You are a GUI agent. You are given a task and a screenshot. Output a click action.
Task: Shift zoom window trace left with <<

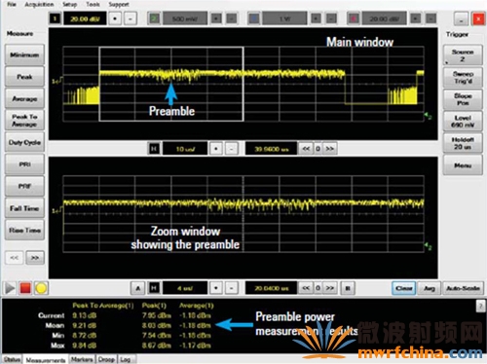pos(306,288)
